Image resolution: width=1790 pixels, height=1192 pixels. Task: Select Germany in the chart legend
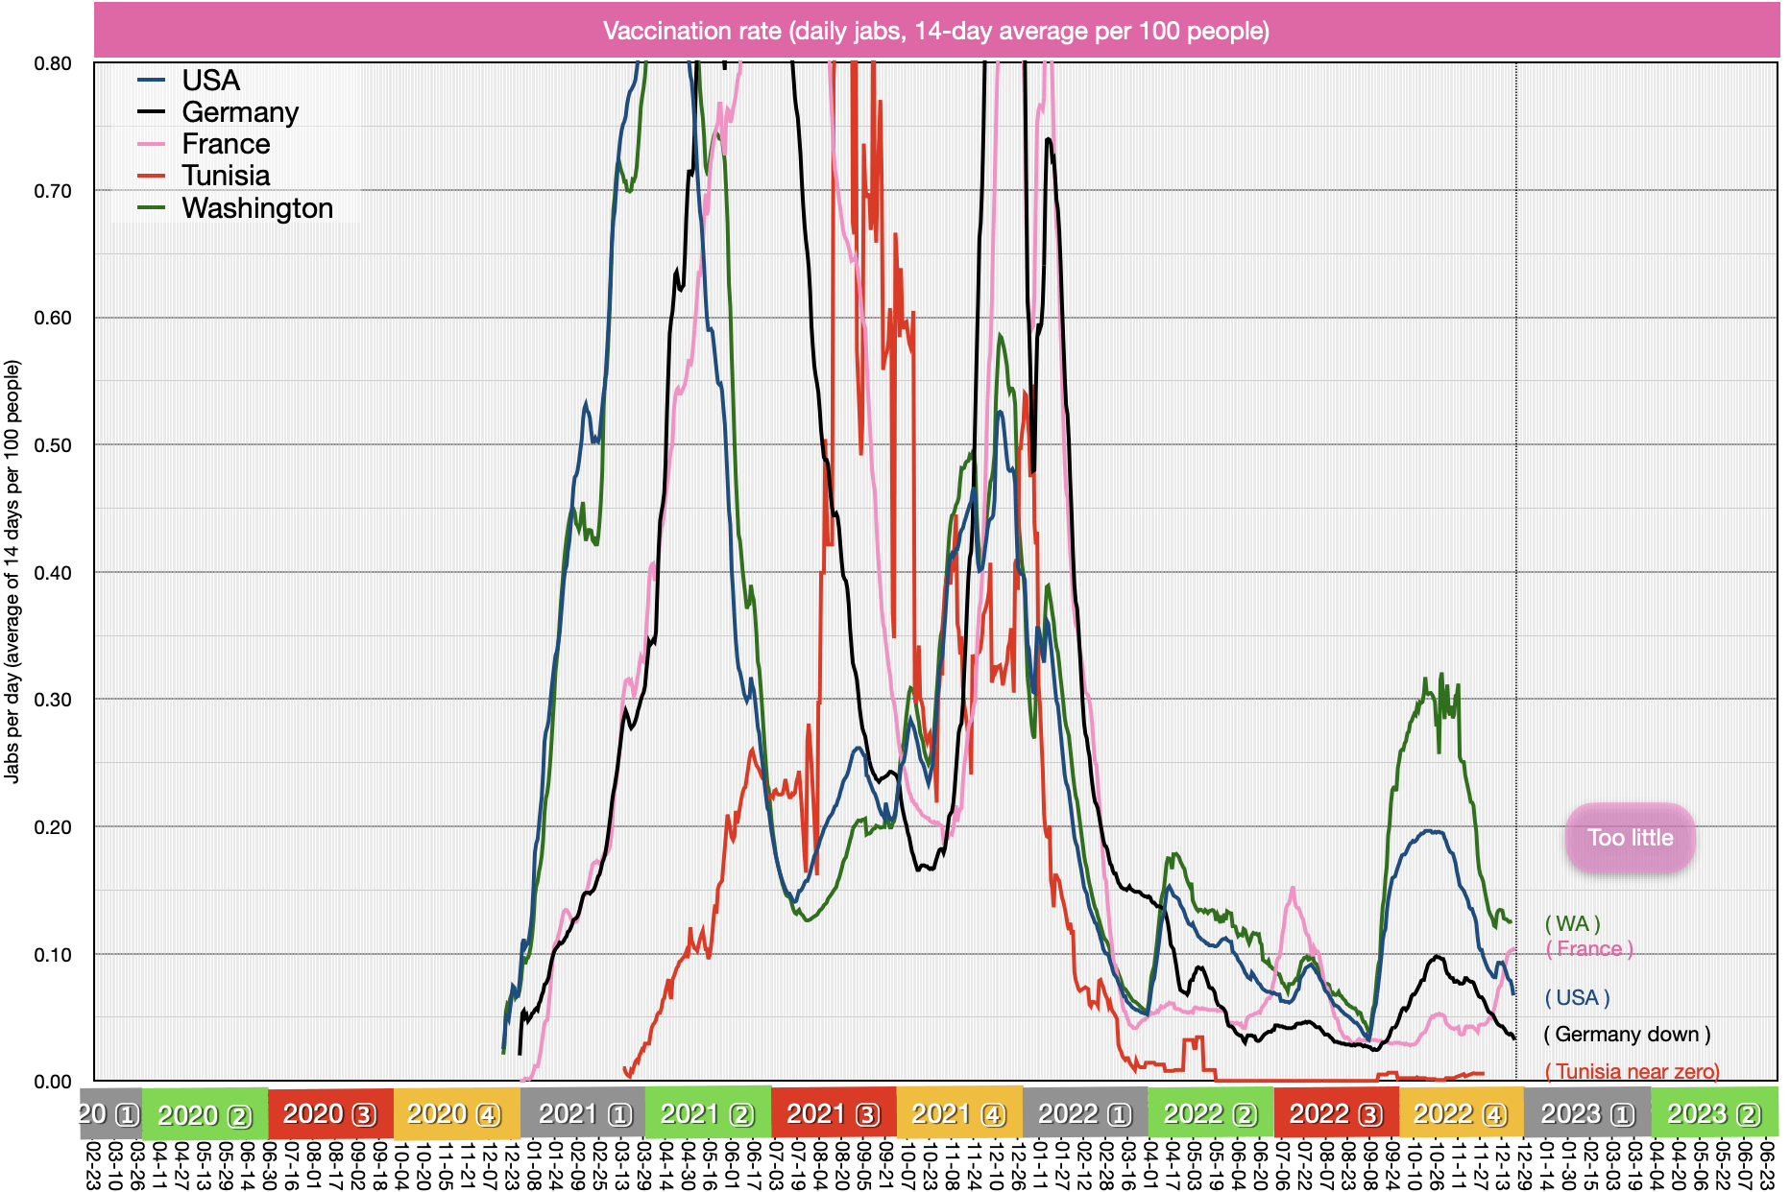click(240, 112)
